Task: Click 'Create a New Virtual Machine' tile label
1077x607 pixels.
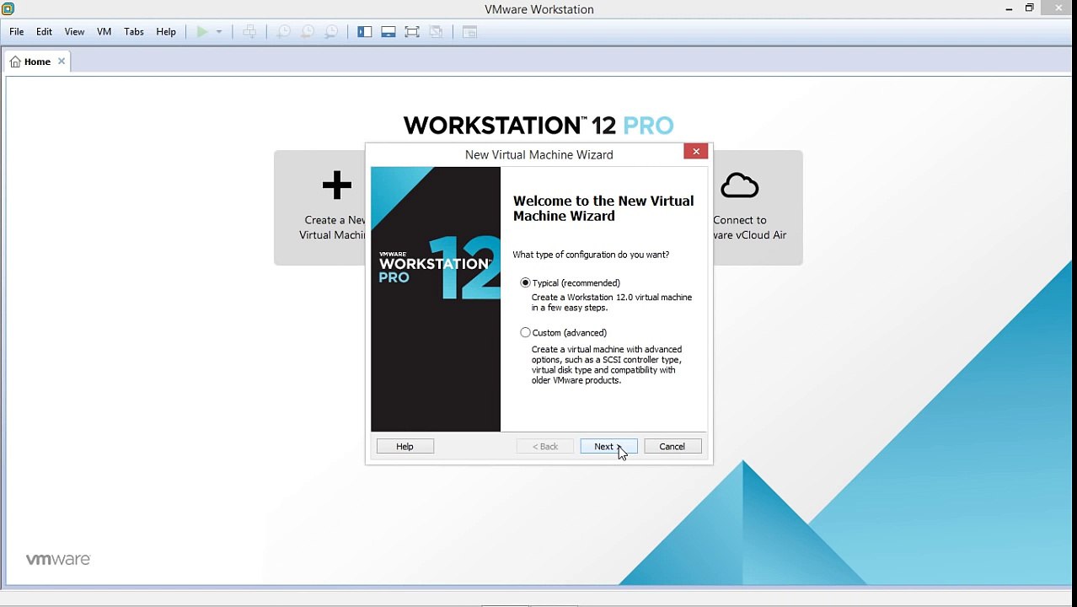Action: (333, 228)
